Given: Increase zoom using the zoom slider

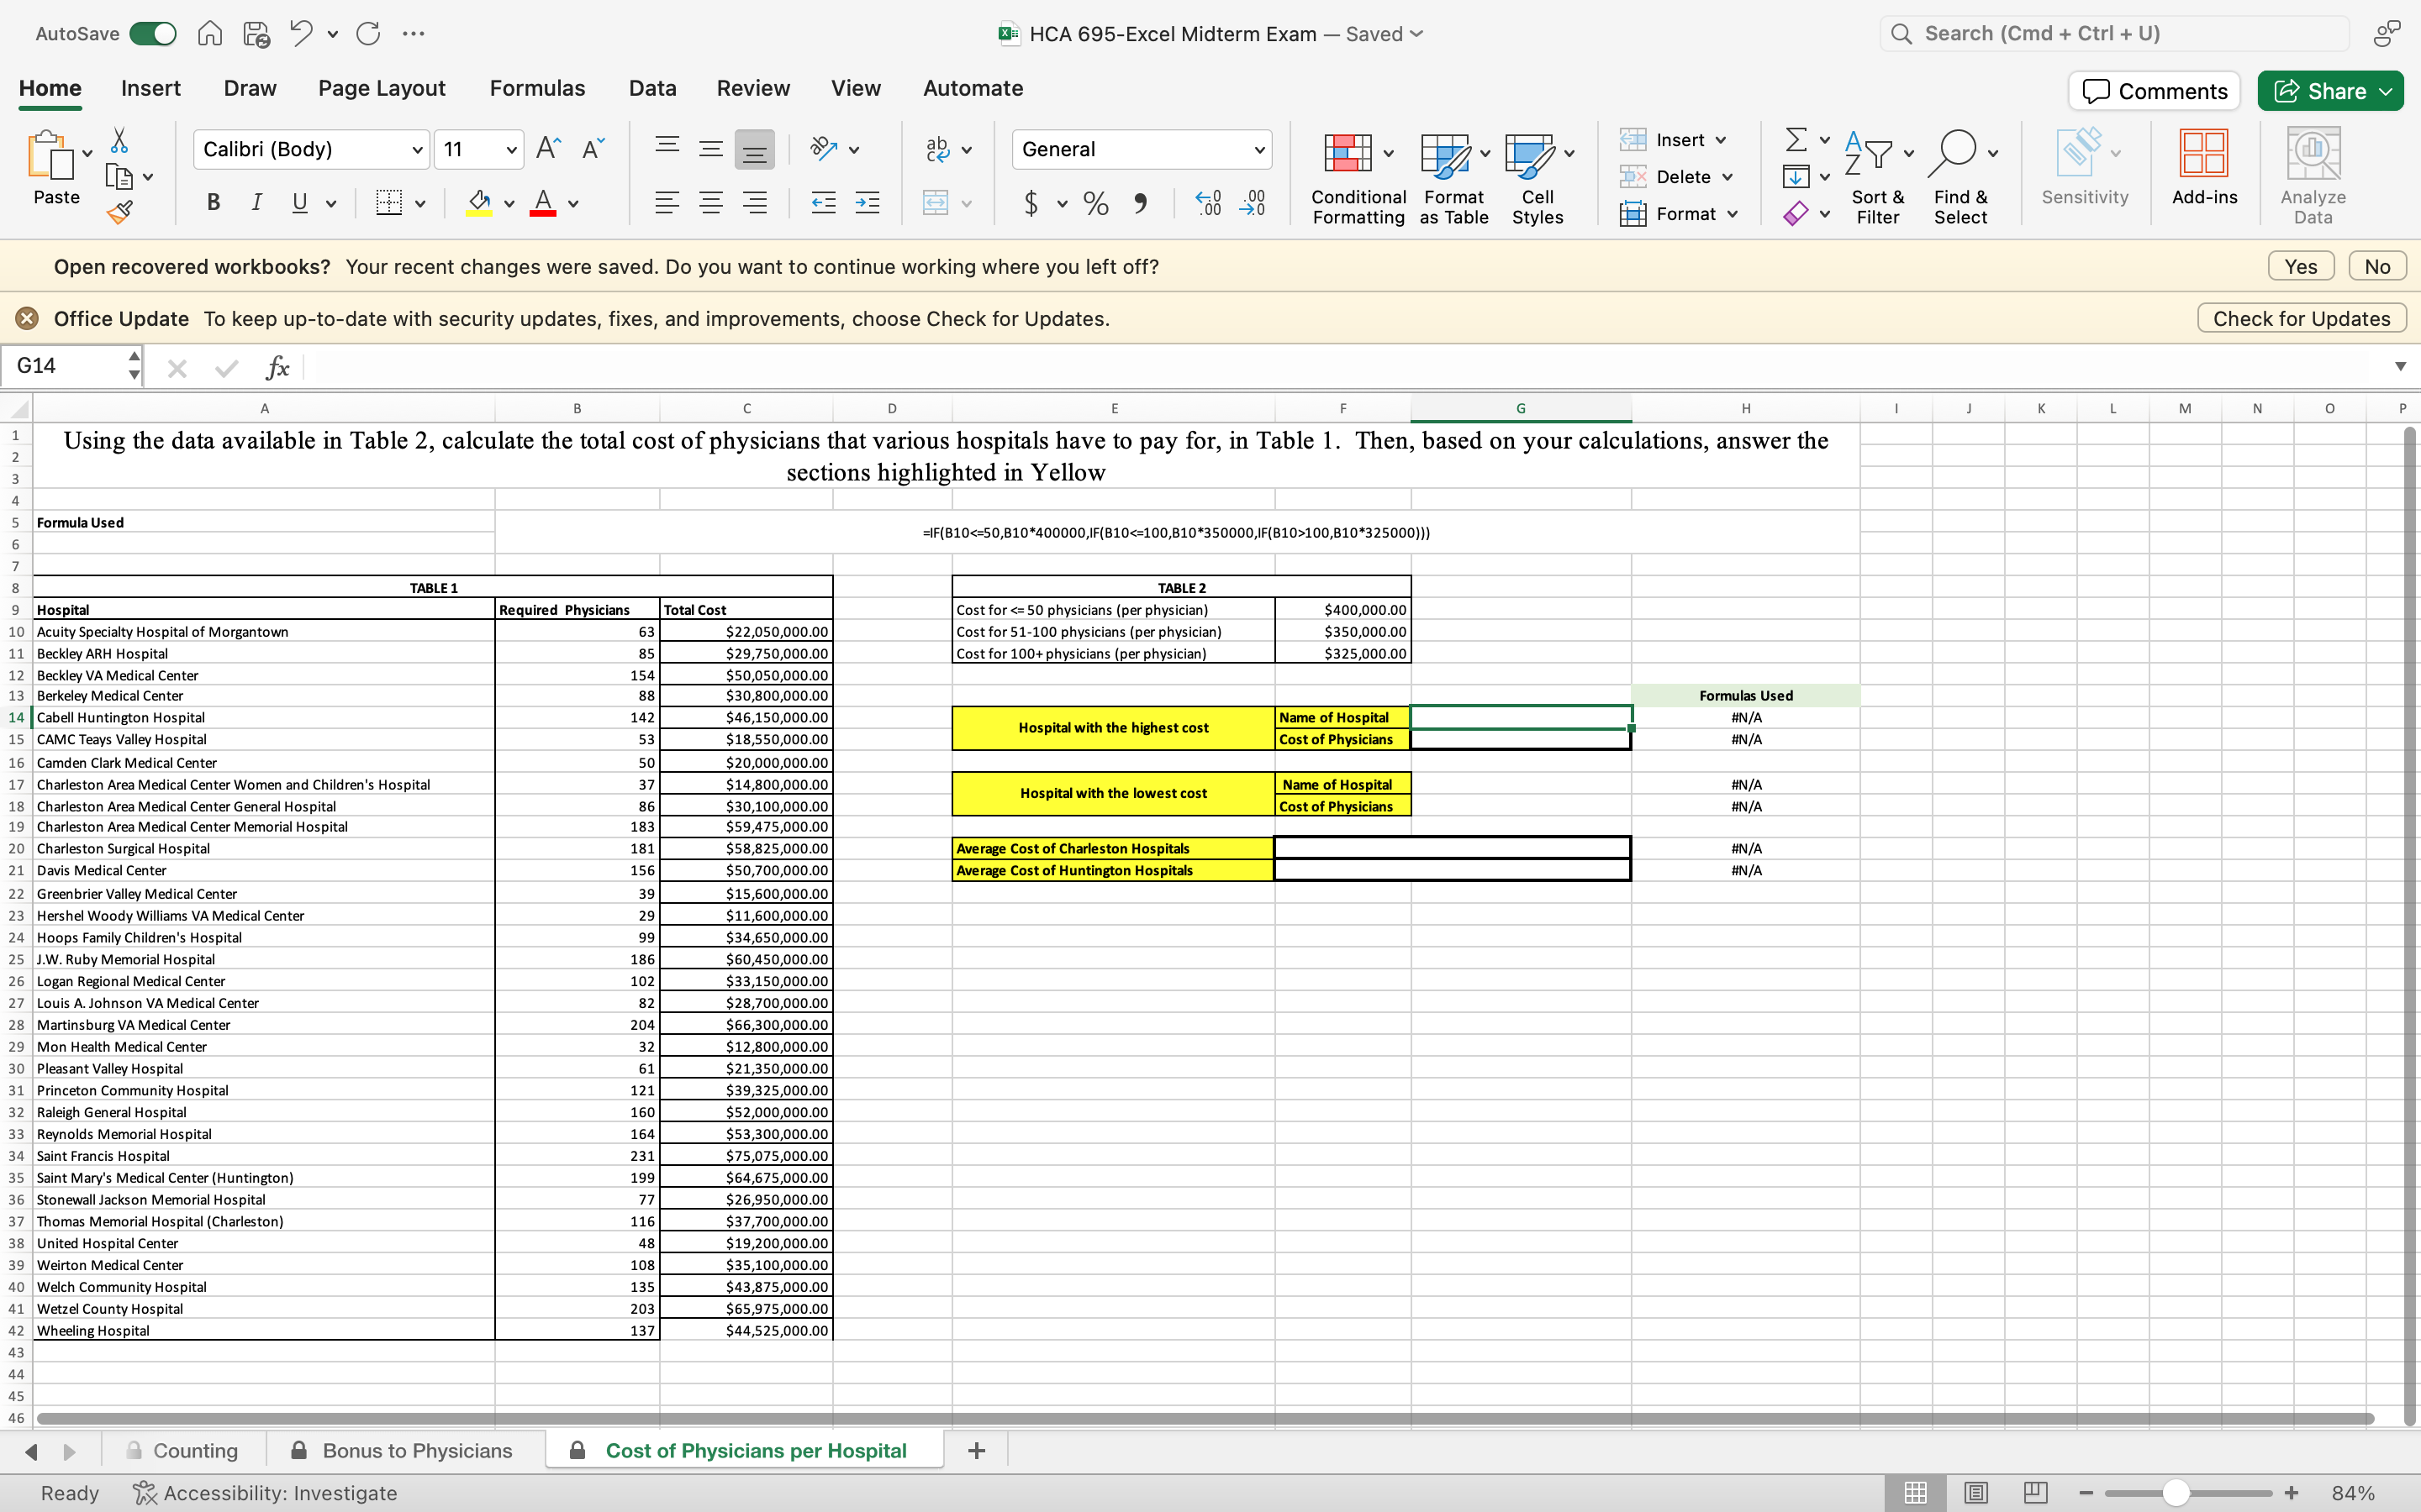Looking at the screenshot, I should click(2290, 1492).
